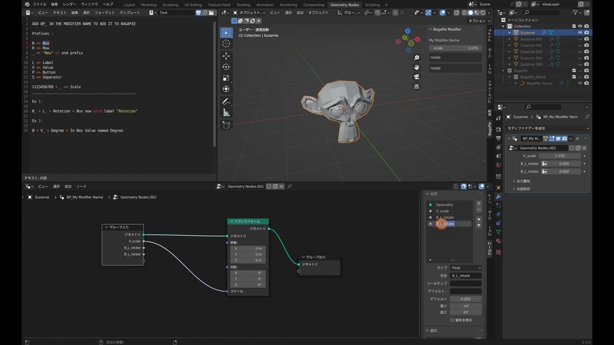Open the Object Data properties tab
Viewport: 614px width, 345px height.
(x=498, y=232)
